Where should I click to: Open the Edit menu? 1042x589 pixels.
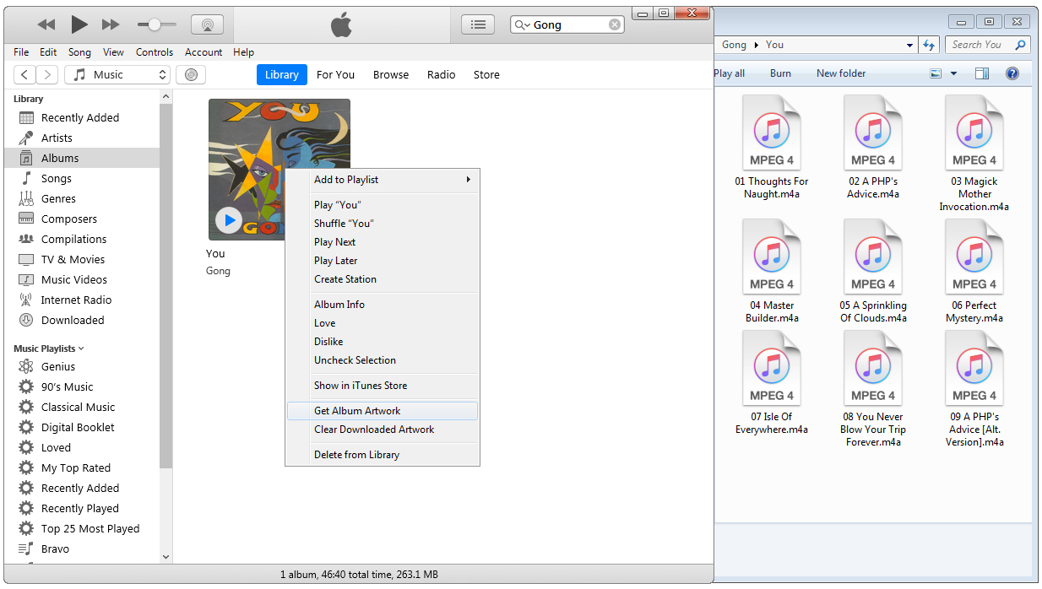click(x=48, y=51)
